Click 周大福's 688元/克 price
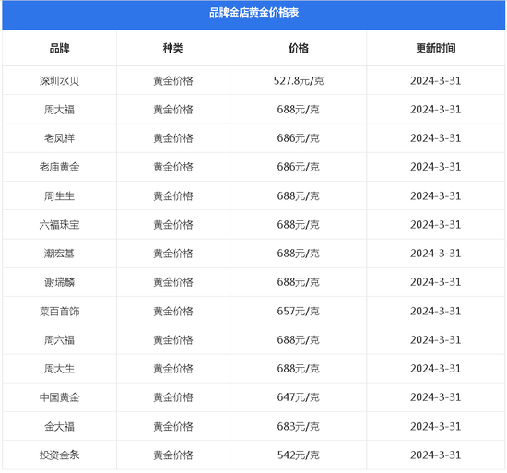Viewport: 507px width, 473px height. (x=299, y=110)
